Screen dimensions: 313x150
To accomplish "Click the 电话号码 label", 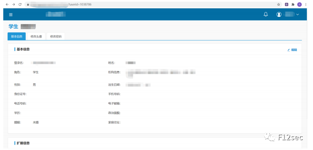I will 20,103.
